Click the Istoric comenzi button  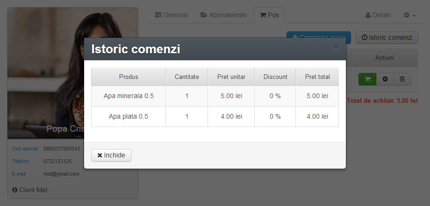click(x=387, y=37)
